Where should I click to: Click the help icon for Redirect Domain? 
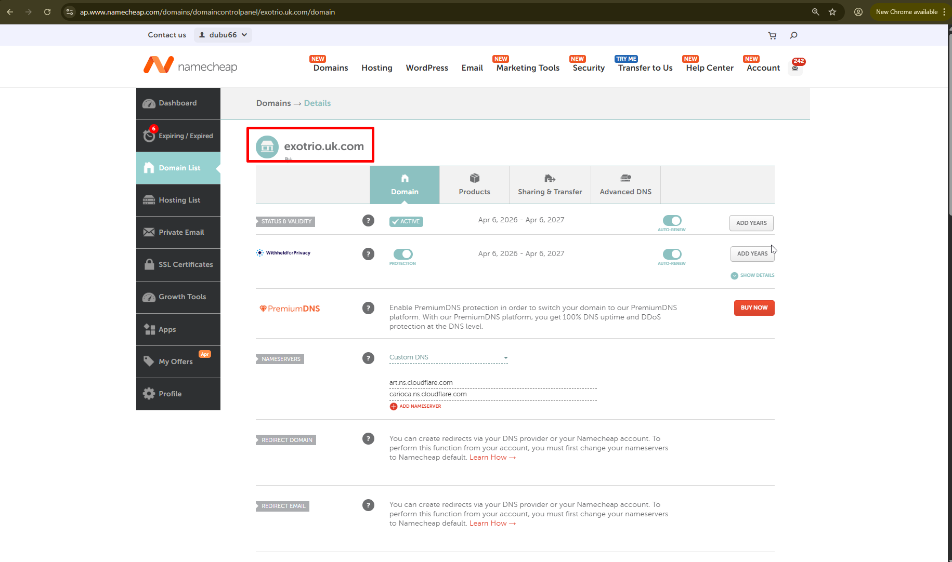click(368, 439)
